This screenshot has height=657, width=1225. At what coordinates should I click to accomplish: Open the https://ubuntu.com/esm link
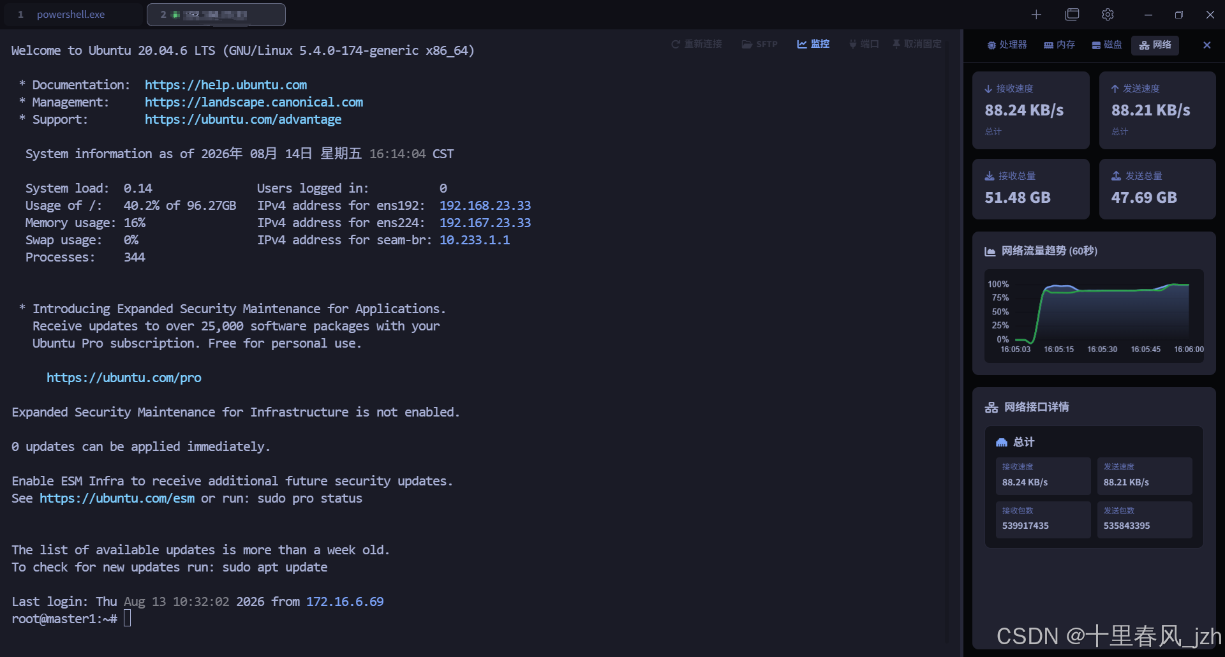click(x=117, y=498)
